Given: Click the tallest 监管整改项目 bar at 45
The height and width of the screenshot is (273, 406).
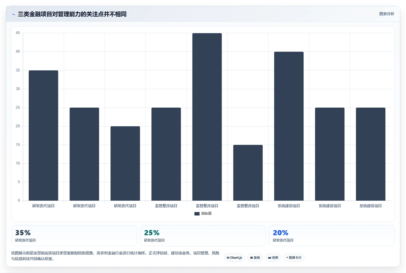Looking at the screenshot, I should click(x=207, y=117).
